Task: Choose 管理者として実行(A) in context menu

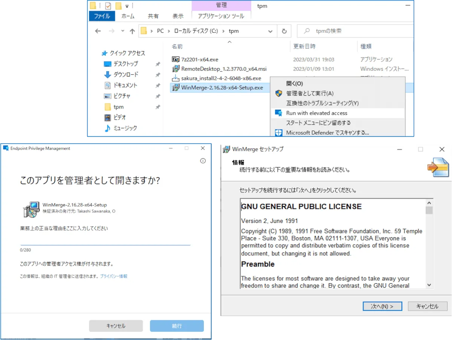Action: pos(338,93)
